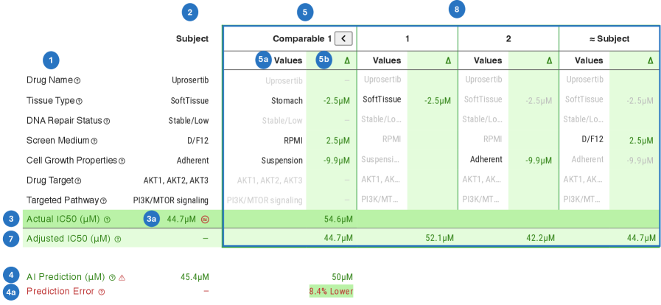Screen dimensions: 661x305
Task: Click the Screen Medium info icon
Action: 94,141
